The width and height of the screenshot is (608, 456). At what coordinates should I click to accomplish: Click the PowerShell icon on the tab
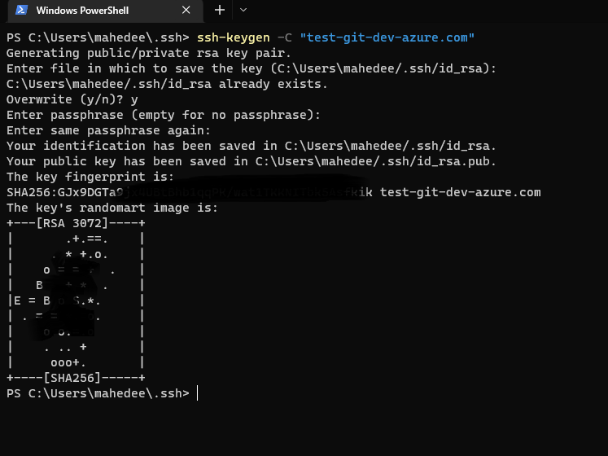pos(21,10)
